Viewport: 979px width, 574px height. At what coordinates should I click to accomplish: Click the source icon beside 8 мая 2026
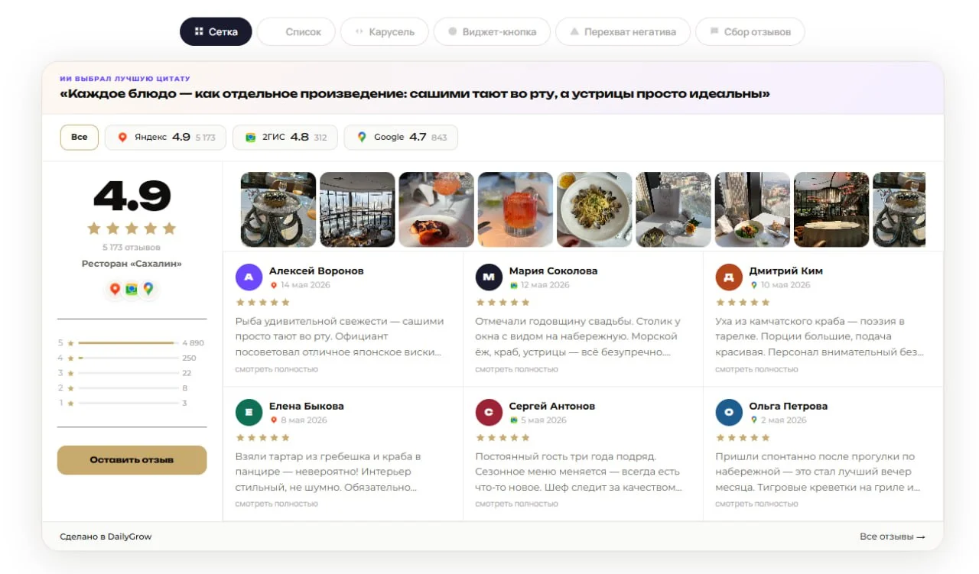tap(274, 420)
